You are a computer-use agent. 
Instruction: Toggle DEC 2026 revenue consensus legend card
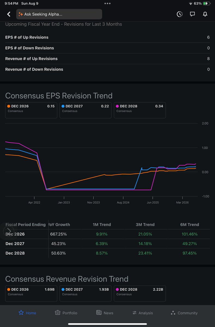click(31, 293)
